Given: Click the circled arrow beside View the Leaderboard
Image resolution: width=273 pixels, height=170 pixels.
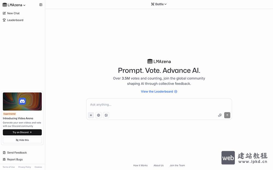Looking at the screenshot, I should 176,92.
